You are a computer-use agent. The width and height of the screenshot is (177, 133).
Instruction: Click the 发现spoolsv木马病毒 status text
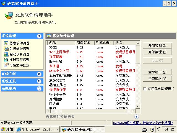click(x=17, y=123)
